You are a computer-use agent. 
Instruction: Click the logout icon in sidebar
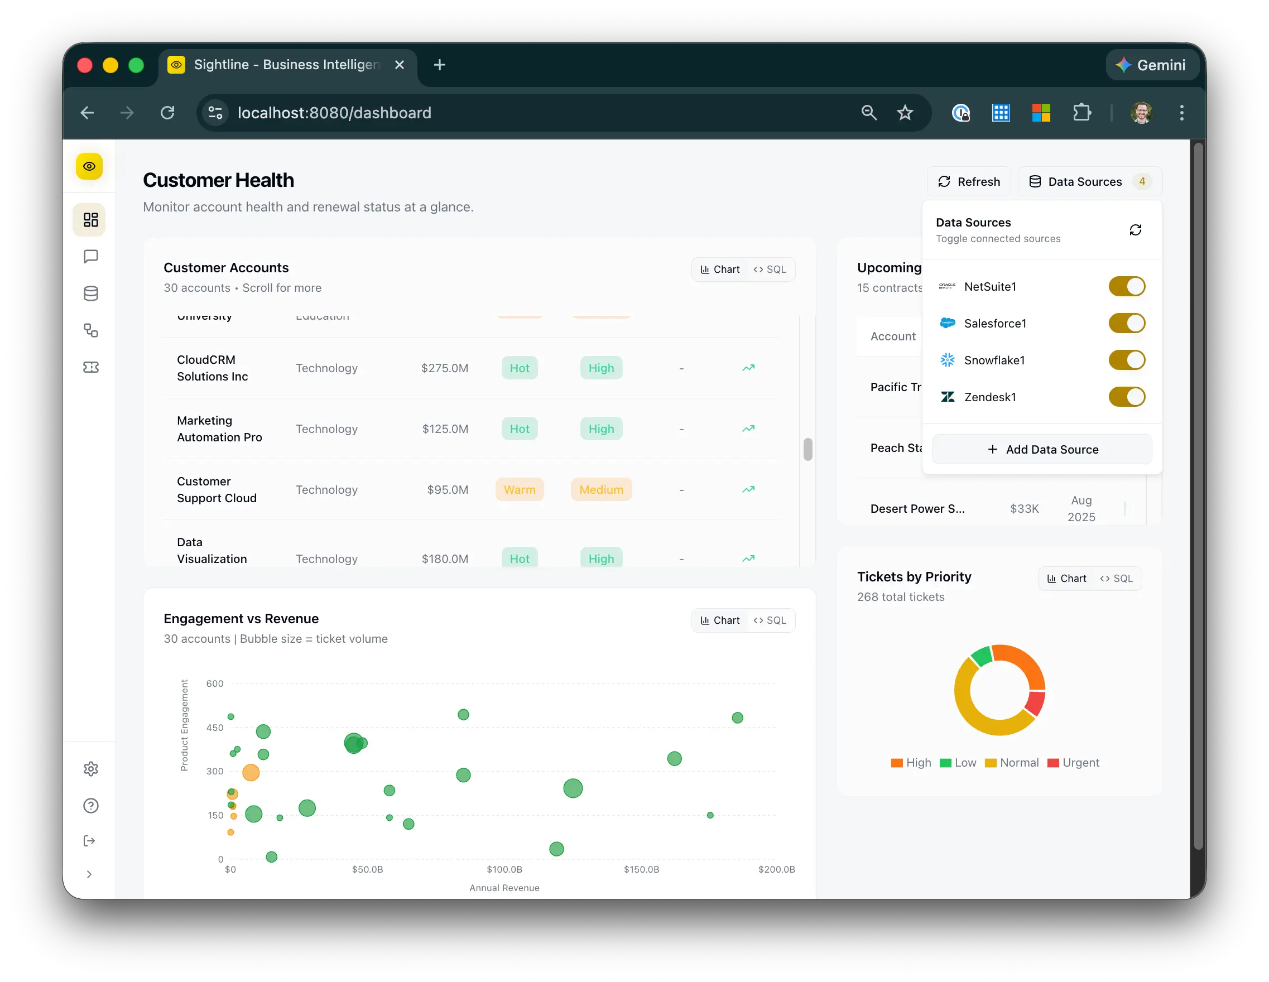click(x=89, y=841)
